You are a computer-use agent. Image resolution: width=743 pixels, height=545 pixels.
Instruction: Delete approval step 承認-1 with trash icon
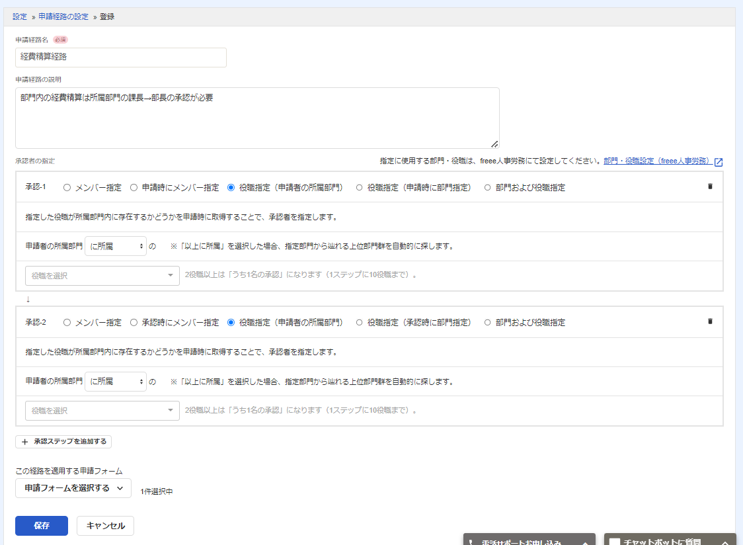click(710, 187)
